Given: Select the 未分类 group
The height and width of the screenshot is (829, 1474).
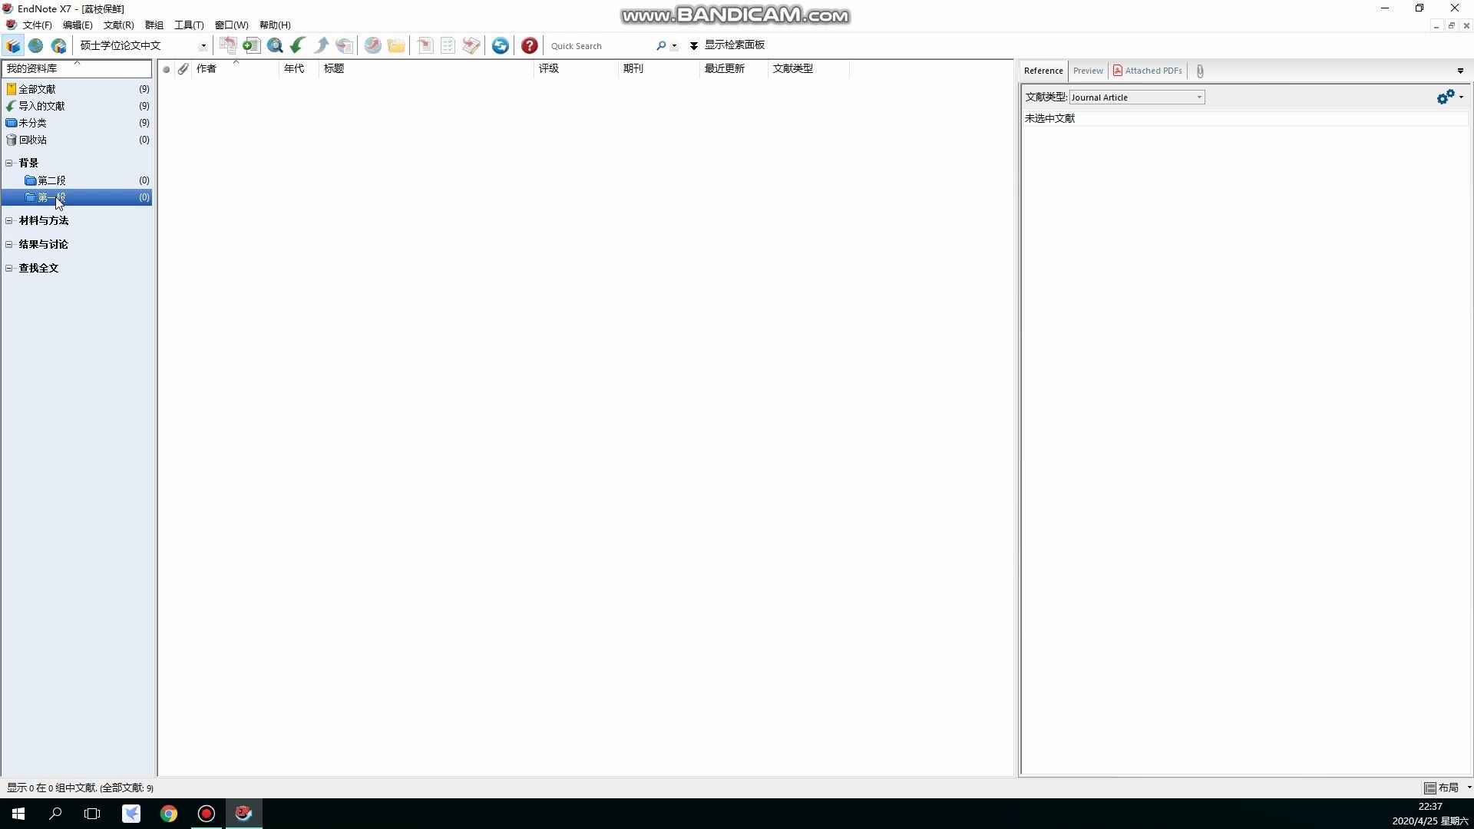Looking at the screenshot, I should 77,123.
